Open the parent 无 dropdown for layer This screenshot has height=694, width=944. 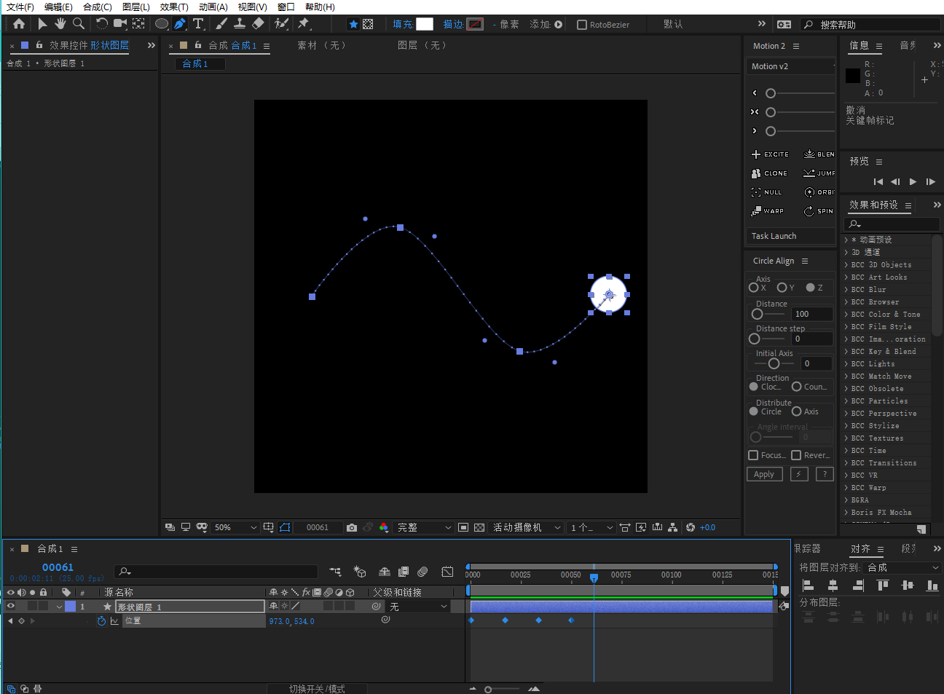(418, 607)
